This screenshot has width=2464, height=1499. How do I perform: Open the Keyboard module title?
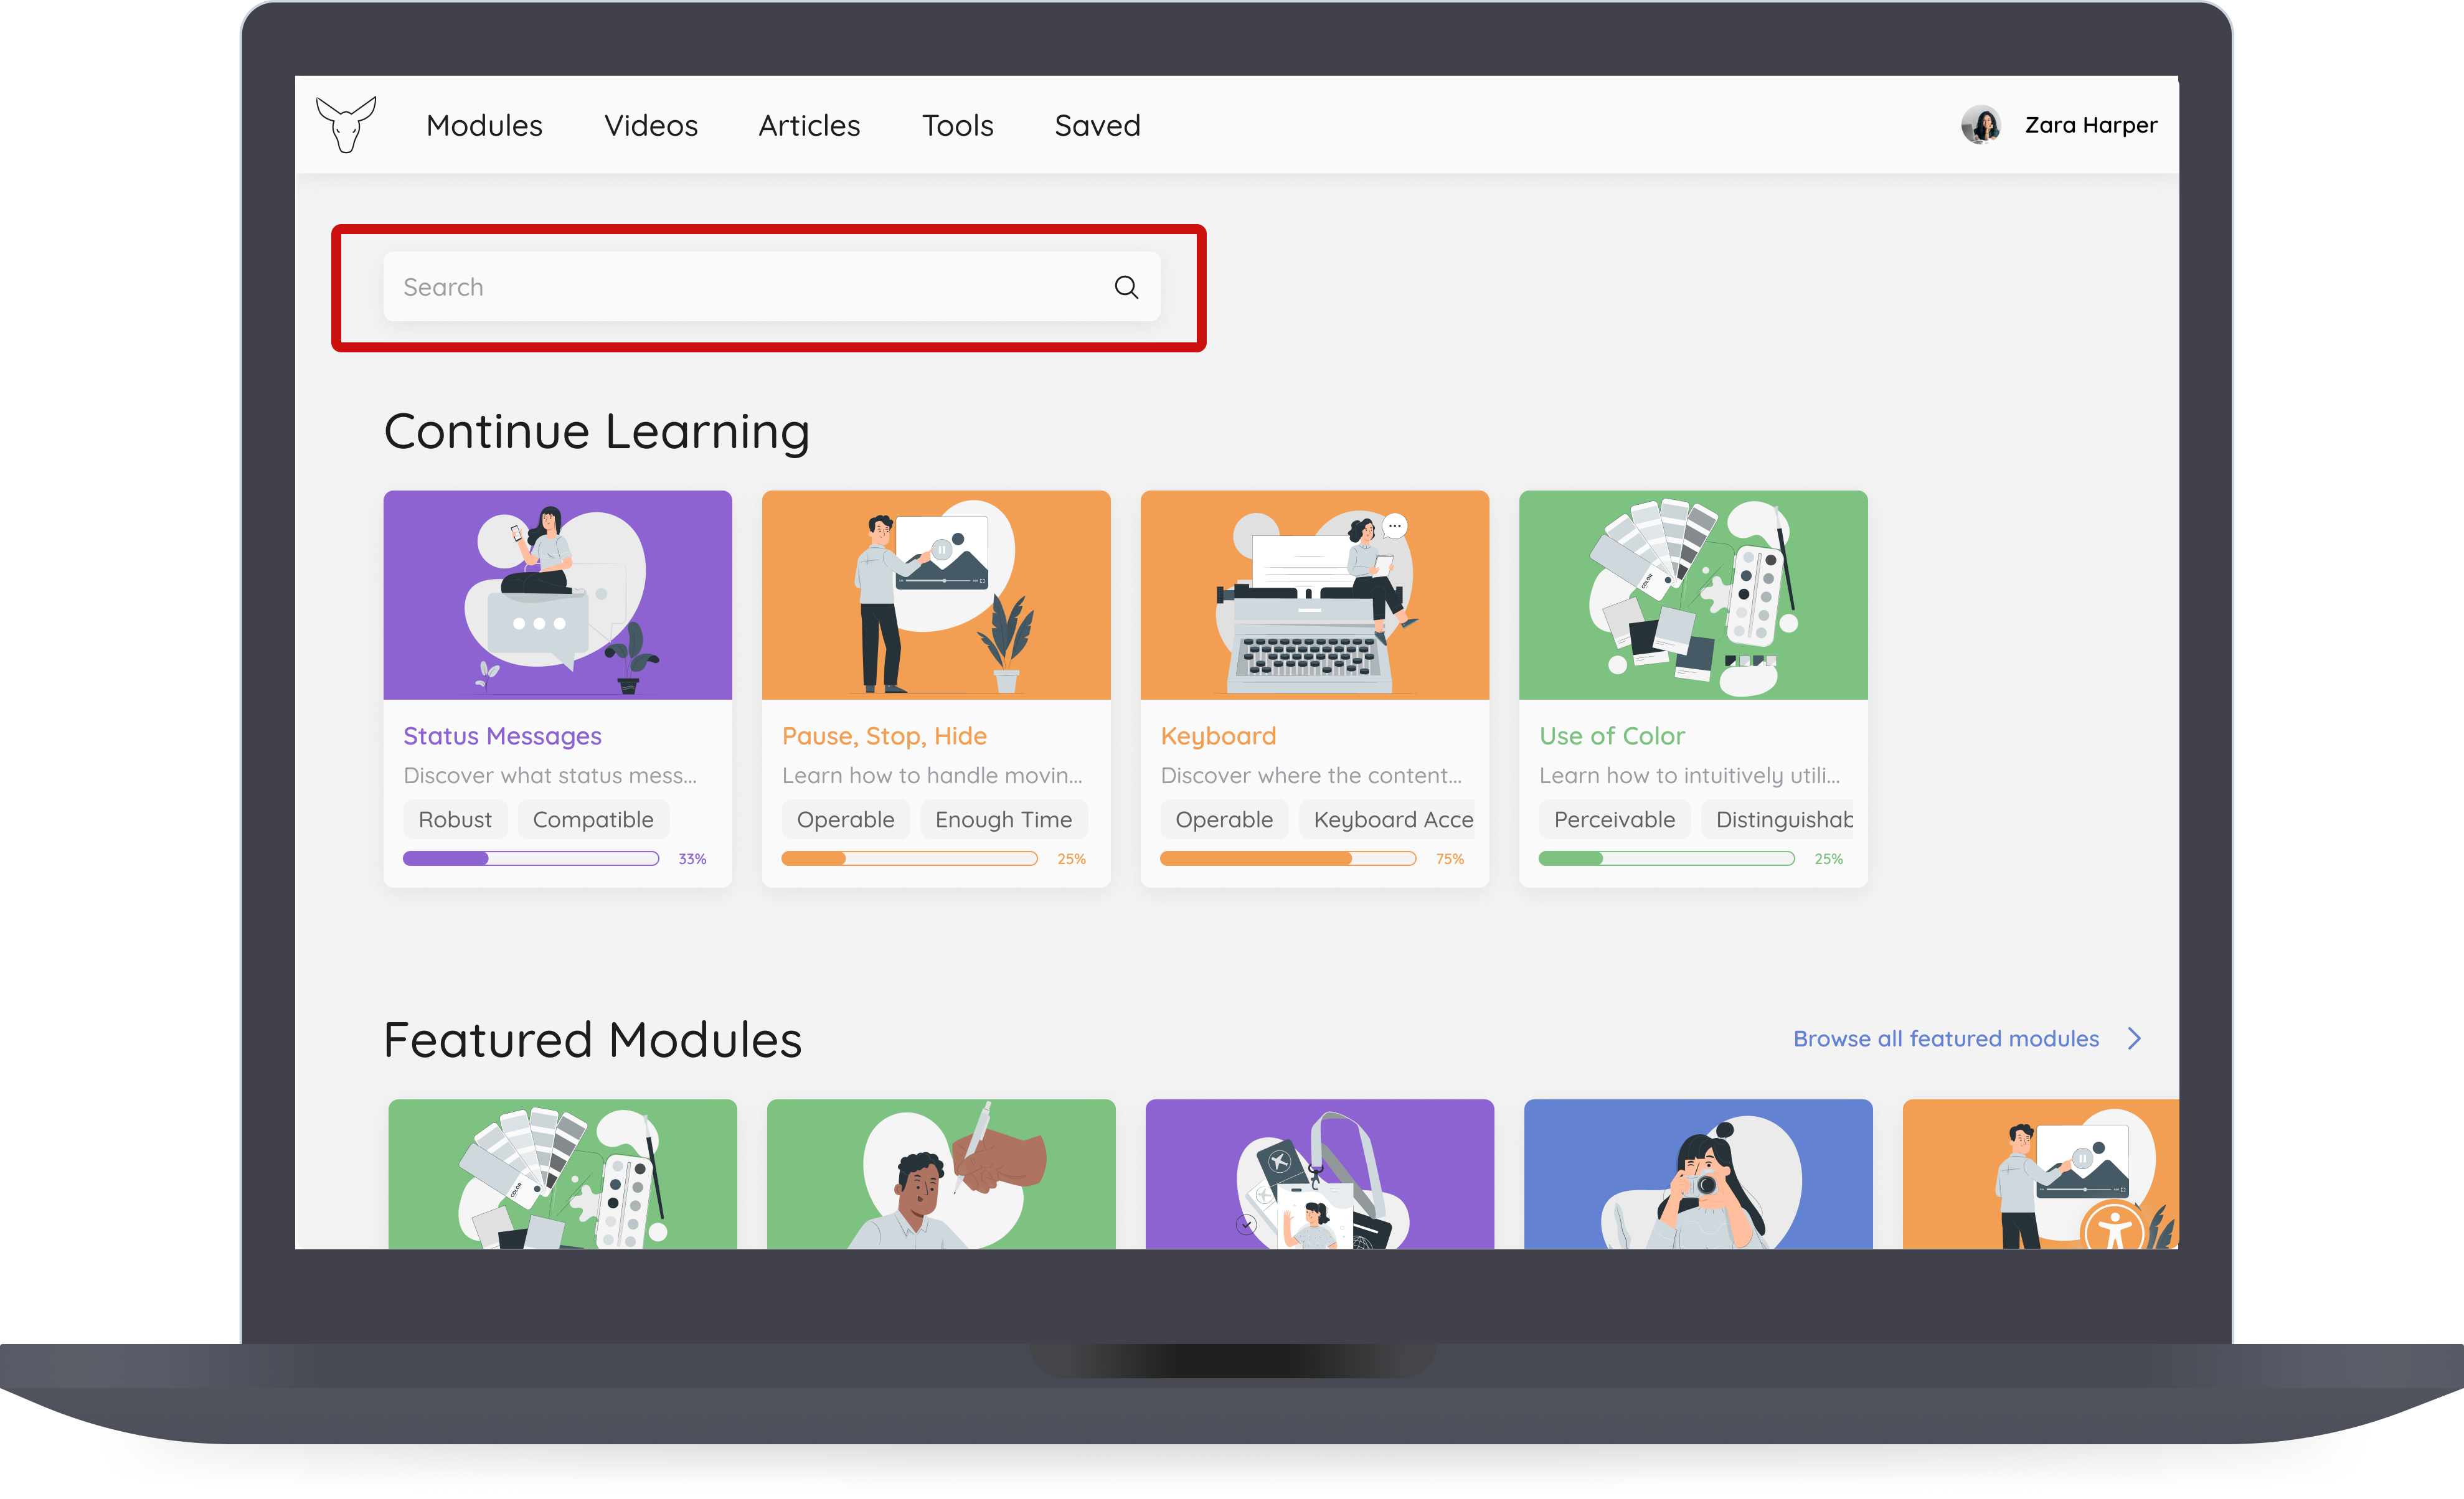pyautogui.click(x=1218, y=736)
